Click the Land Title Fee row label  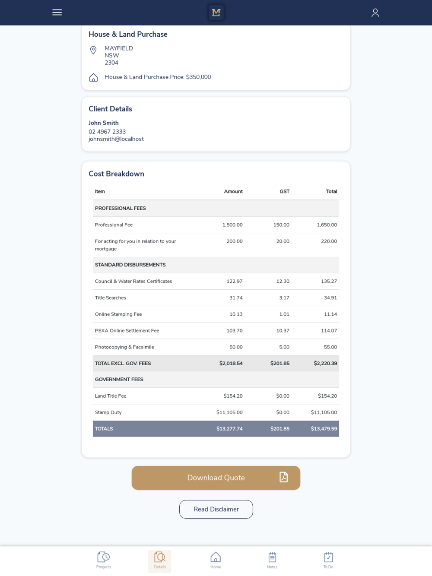click(x=111, y=396)
